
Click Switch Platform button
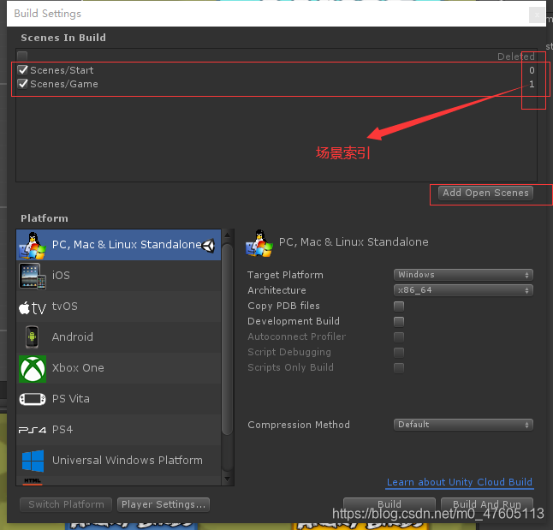click(x=66, y=504)
